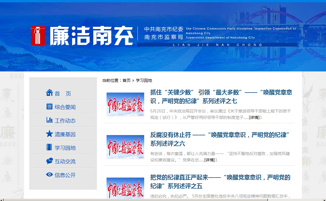
Task: Open the 综合要闻 sidebar menu item
Action: (65, 107)
